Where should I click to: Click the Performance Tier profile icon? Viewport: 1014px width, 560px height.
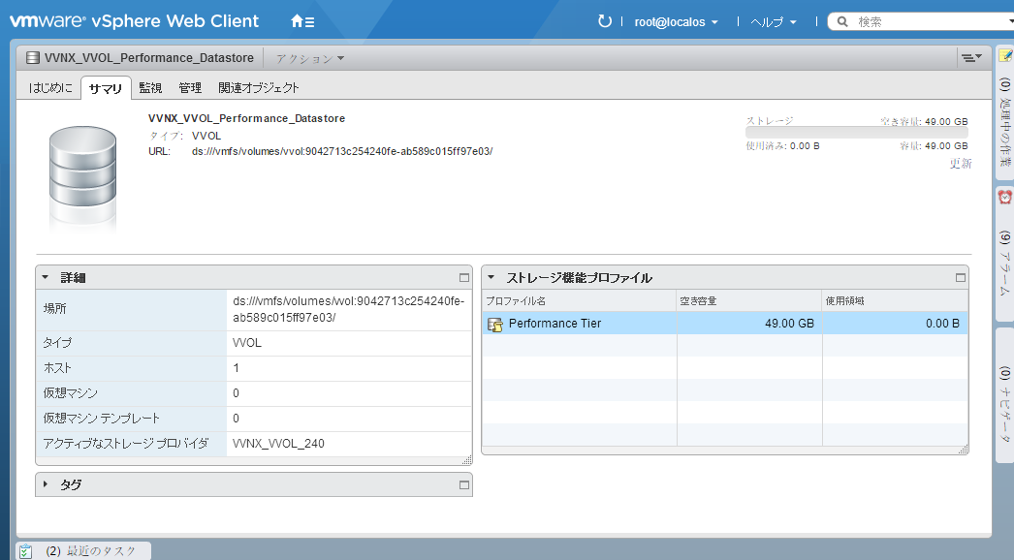[x=495, y=324]
